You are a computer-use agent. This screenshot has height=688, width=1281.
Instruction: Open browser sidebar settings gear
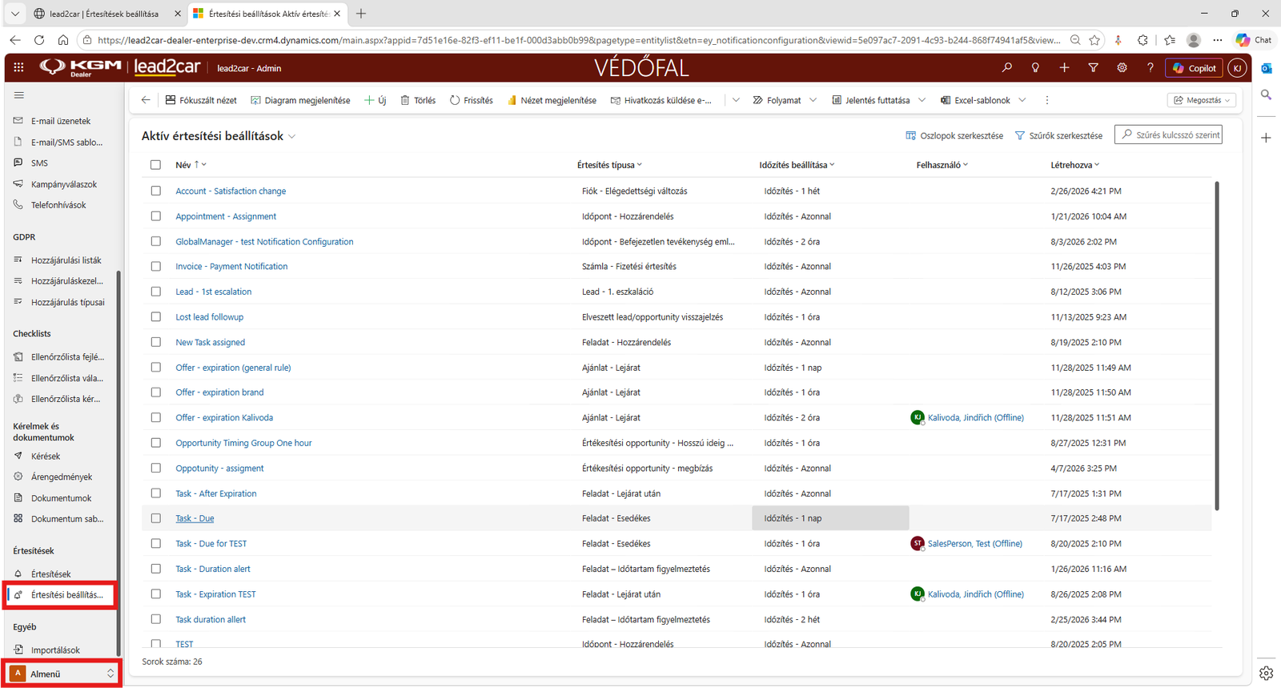click(1266, 673)
